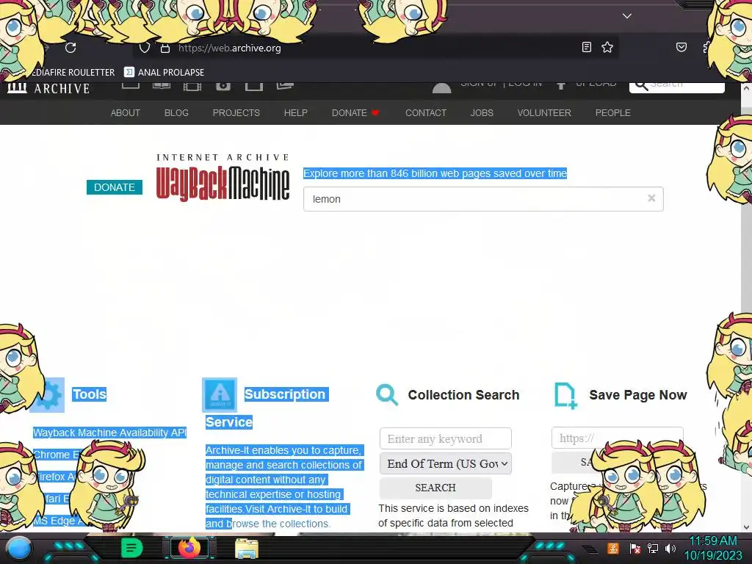Viewport: 752px width, 564px height.
Task: Click the user avatar icon
Action: tap(441, 88)
